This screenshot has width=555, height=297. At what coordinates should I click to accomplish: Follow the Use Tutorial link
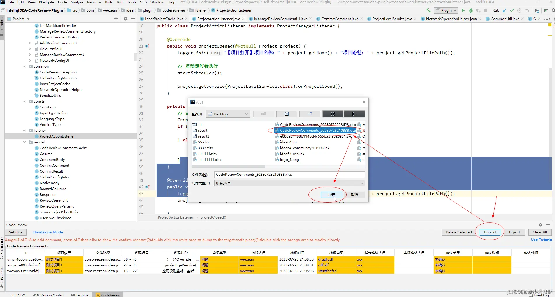(x=541, y=240)
